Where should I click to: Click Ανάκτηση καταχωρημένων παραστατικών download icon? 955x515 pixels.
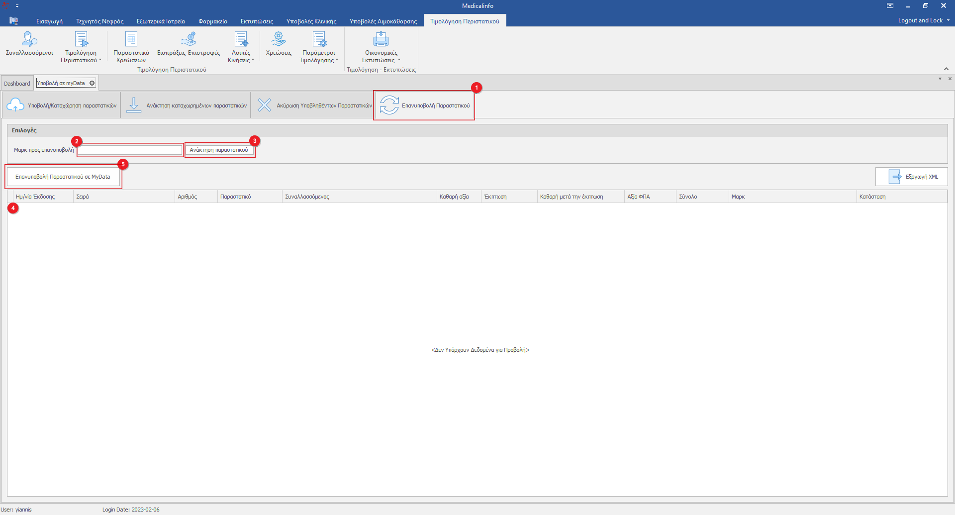[x=134, y=105]
